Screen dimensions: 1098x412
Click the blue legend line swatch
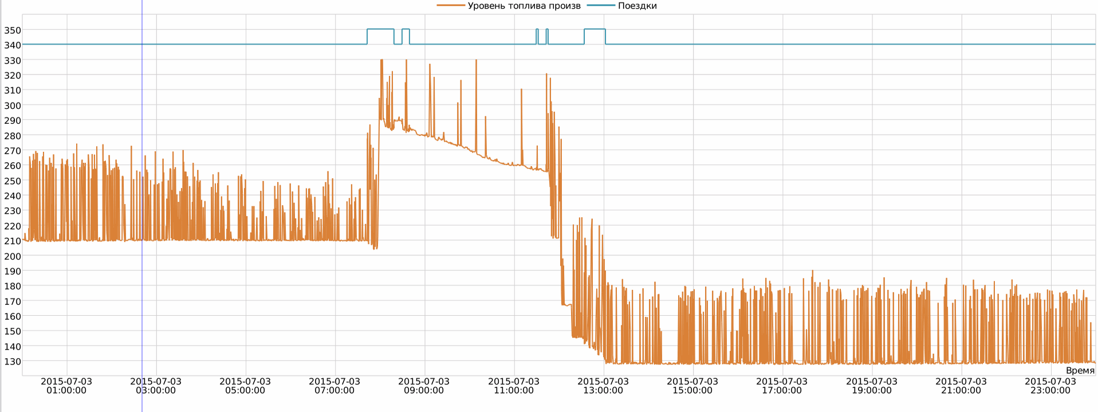tap(601, 6)
